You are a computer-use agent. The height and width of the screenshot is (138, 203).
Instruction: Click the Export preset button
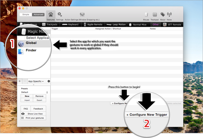tap(39, 100)
